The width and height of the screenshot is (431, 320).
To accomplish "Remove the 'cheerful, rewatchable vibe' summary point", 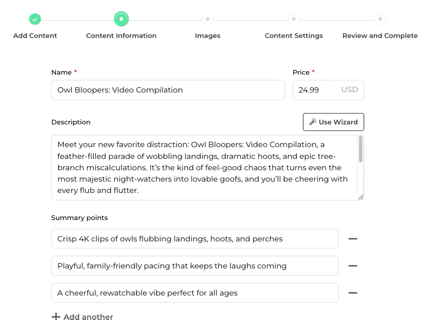I will click(353, 293).
